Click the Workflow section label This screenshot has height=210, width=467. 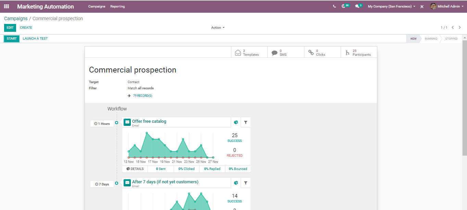click(117, 109)
